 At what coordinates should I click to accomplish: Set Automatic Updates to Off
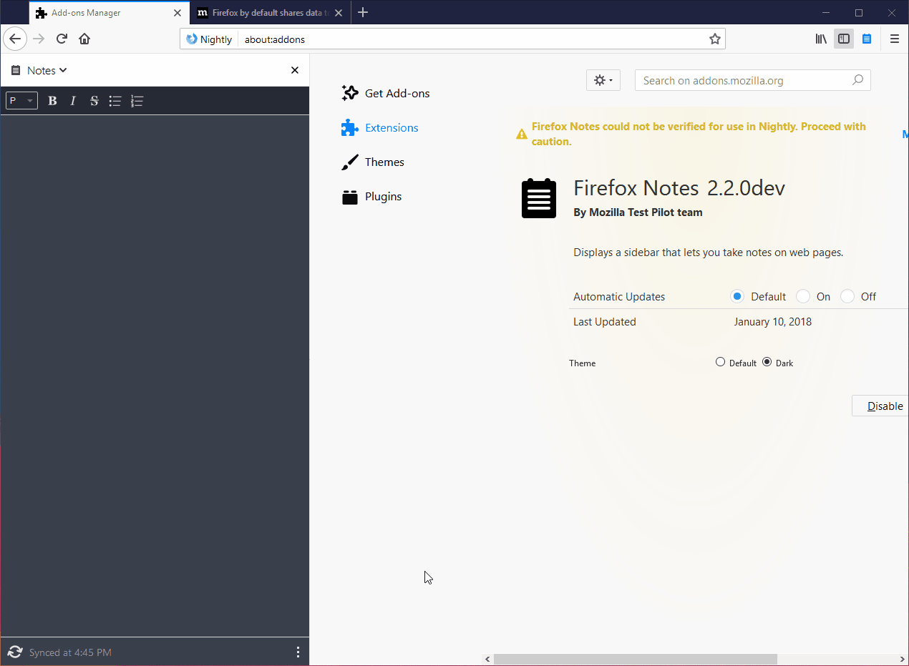847,296
